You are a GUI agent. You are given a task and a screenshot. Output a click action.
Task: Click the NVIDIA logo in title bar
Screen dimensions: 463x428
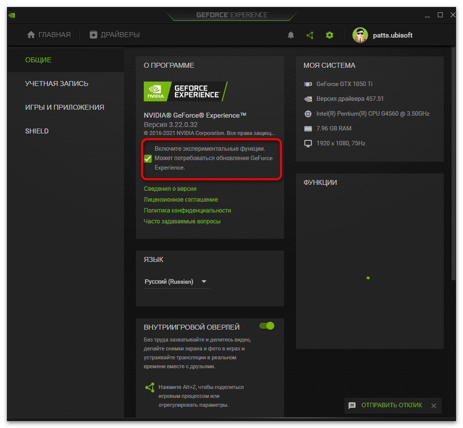pyautogui.click(x=12, y=15)
